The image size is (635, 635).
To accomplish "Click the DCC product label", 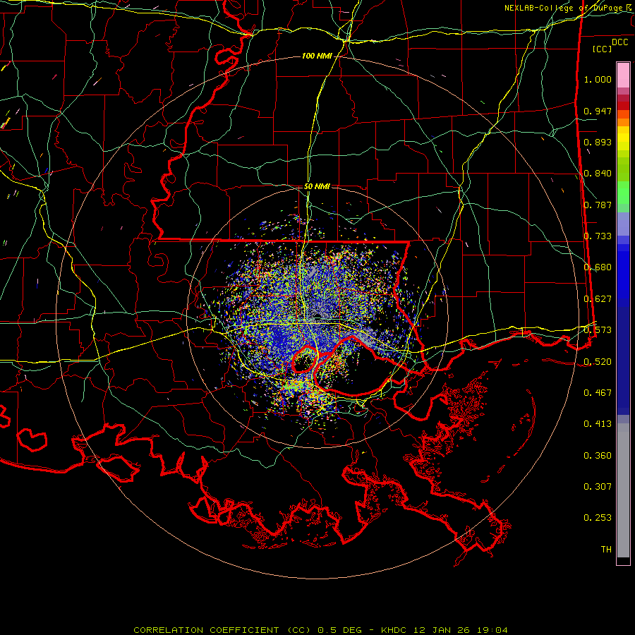I will [619, 42].
